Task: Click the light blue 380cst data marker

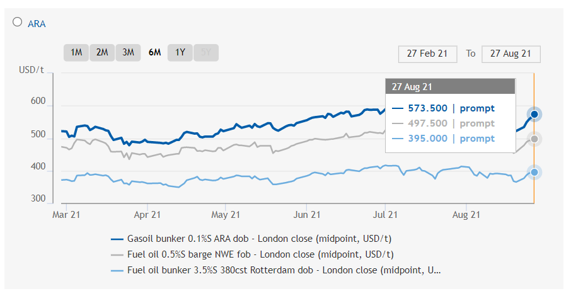Action: coord(534,172)
